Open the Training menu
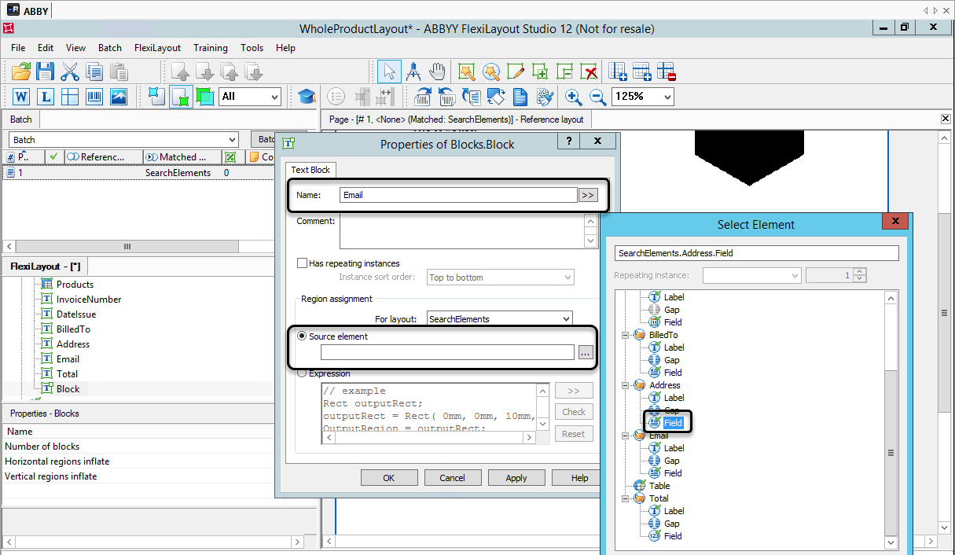Image resolution: width=955 pixels, height=555 pixels. 211,48
